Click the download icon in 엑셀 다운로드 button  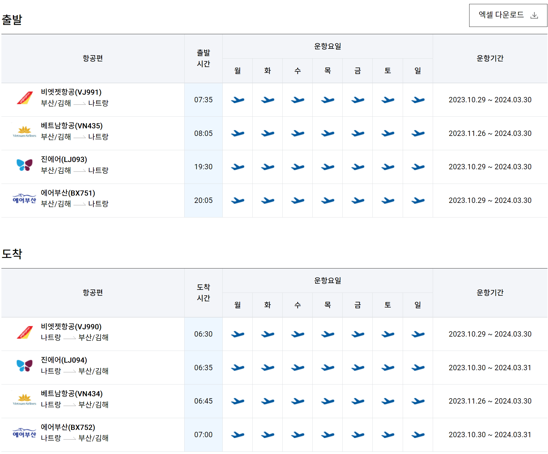(x=534, y=15)
